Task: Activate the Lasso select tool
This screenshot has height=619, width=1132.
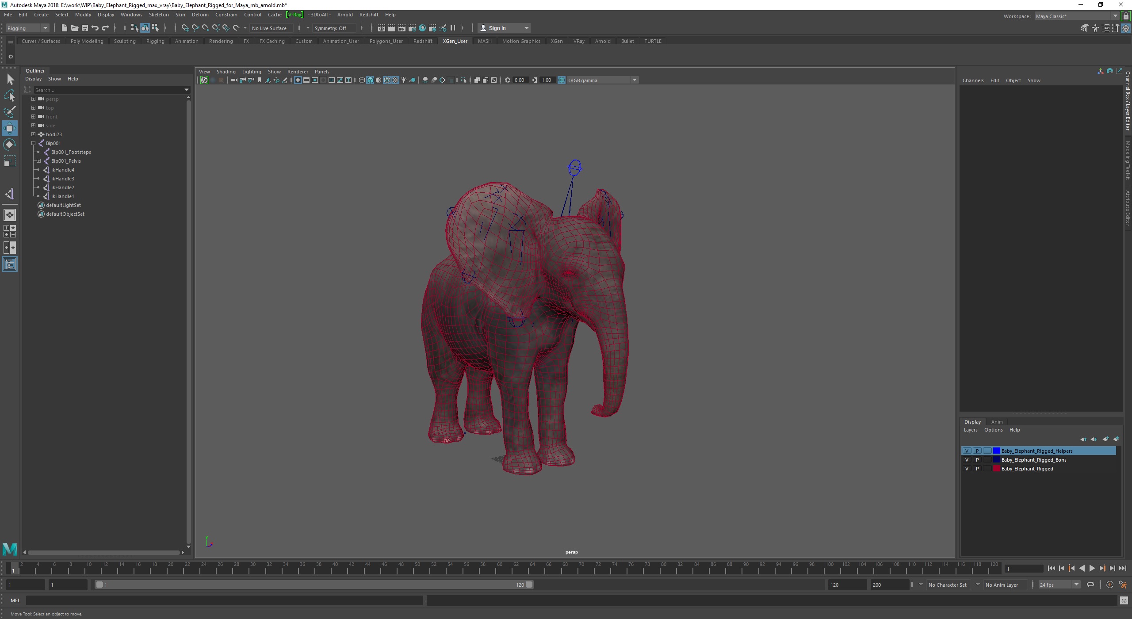Action: point(10,96)
